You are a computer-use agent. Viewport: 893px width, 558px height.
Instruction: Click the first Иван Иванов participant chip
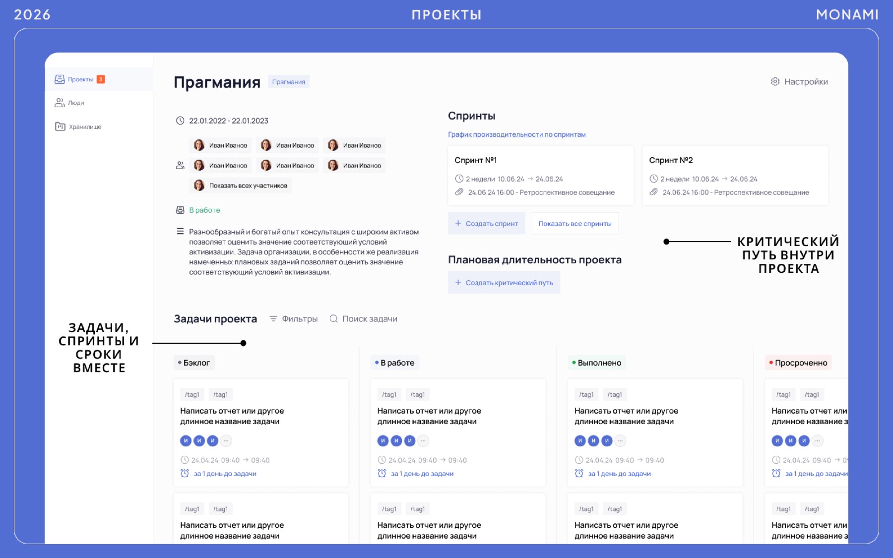(221, 145)
